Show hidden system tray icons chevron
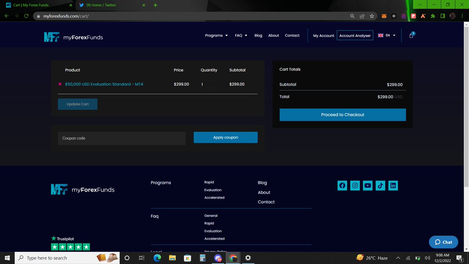 point(398,258)
